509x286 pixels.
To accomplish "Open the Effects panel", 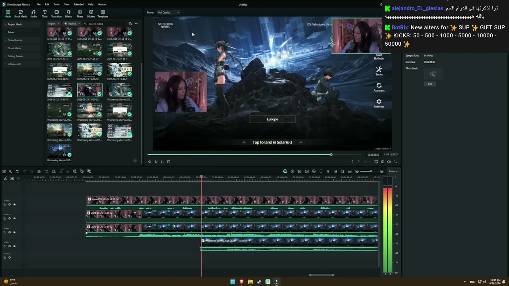I will pyautogui.click(x=68, y=14).
